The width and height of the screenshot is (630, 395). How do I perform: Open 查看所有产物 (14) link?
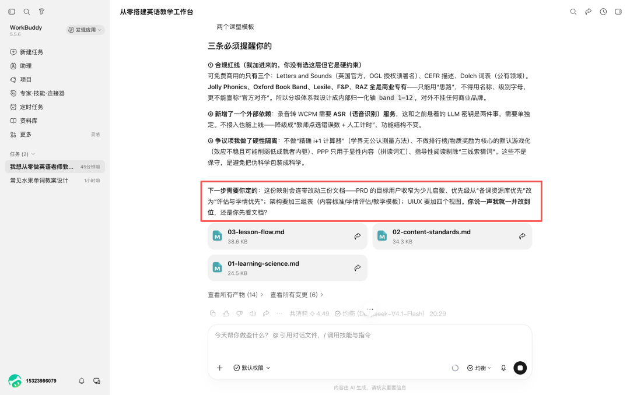(x=236, y=295)
